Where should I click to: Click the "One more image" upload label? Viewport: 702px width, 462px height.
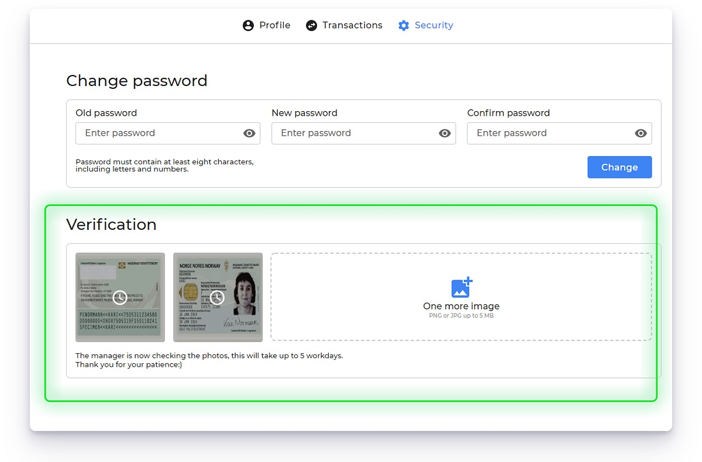click(462, 306)
